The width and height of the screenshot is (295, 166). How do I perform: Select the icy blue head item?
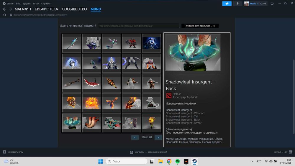pyautogui.click(x=72, y=63)
